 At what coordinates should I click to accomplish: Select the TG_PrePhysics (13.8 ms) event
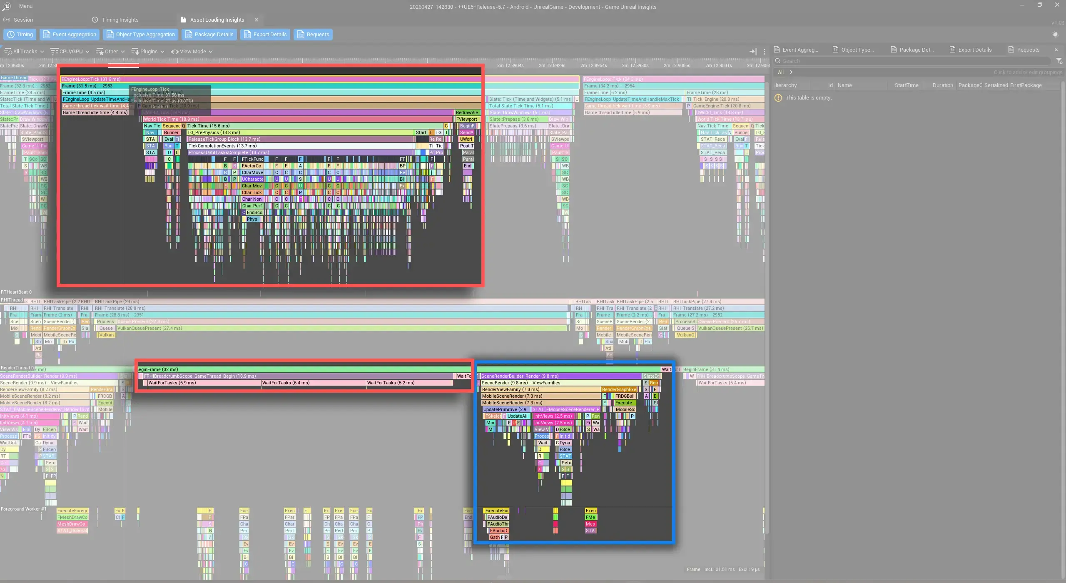[300, 132]
